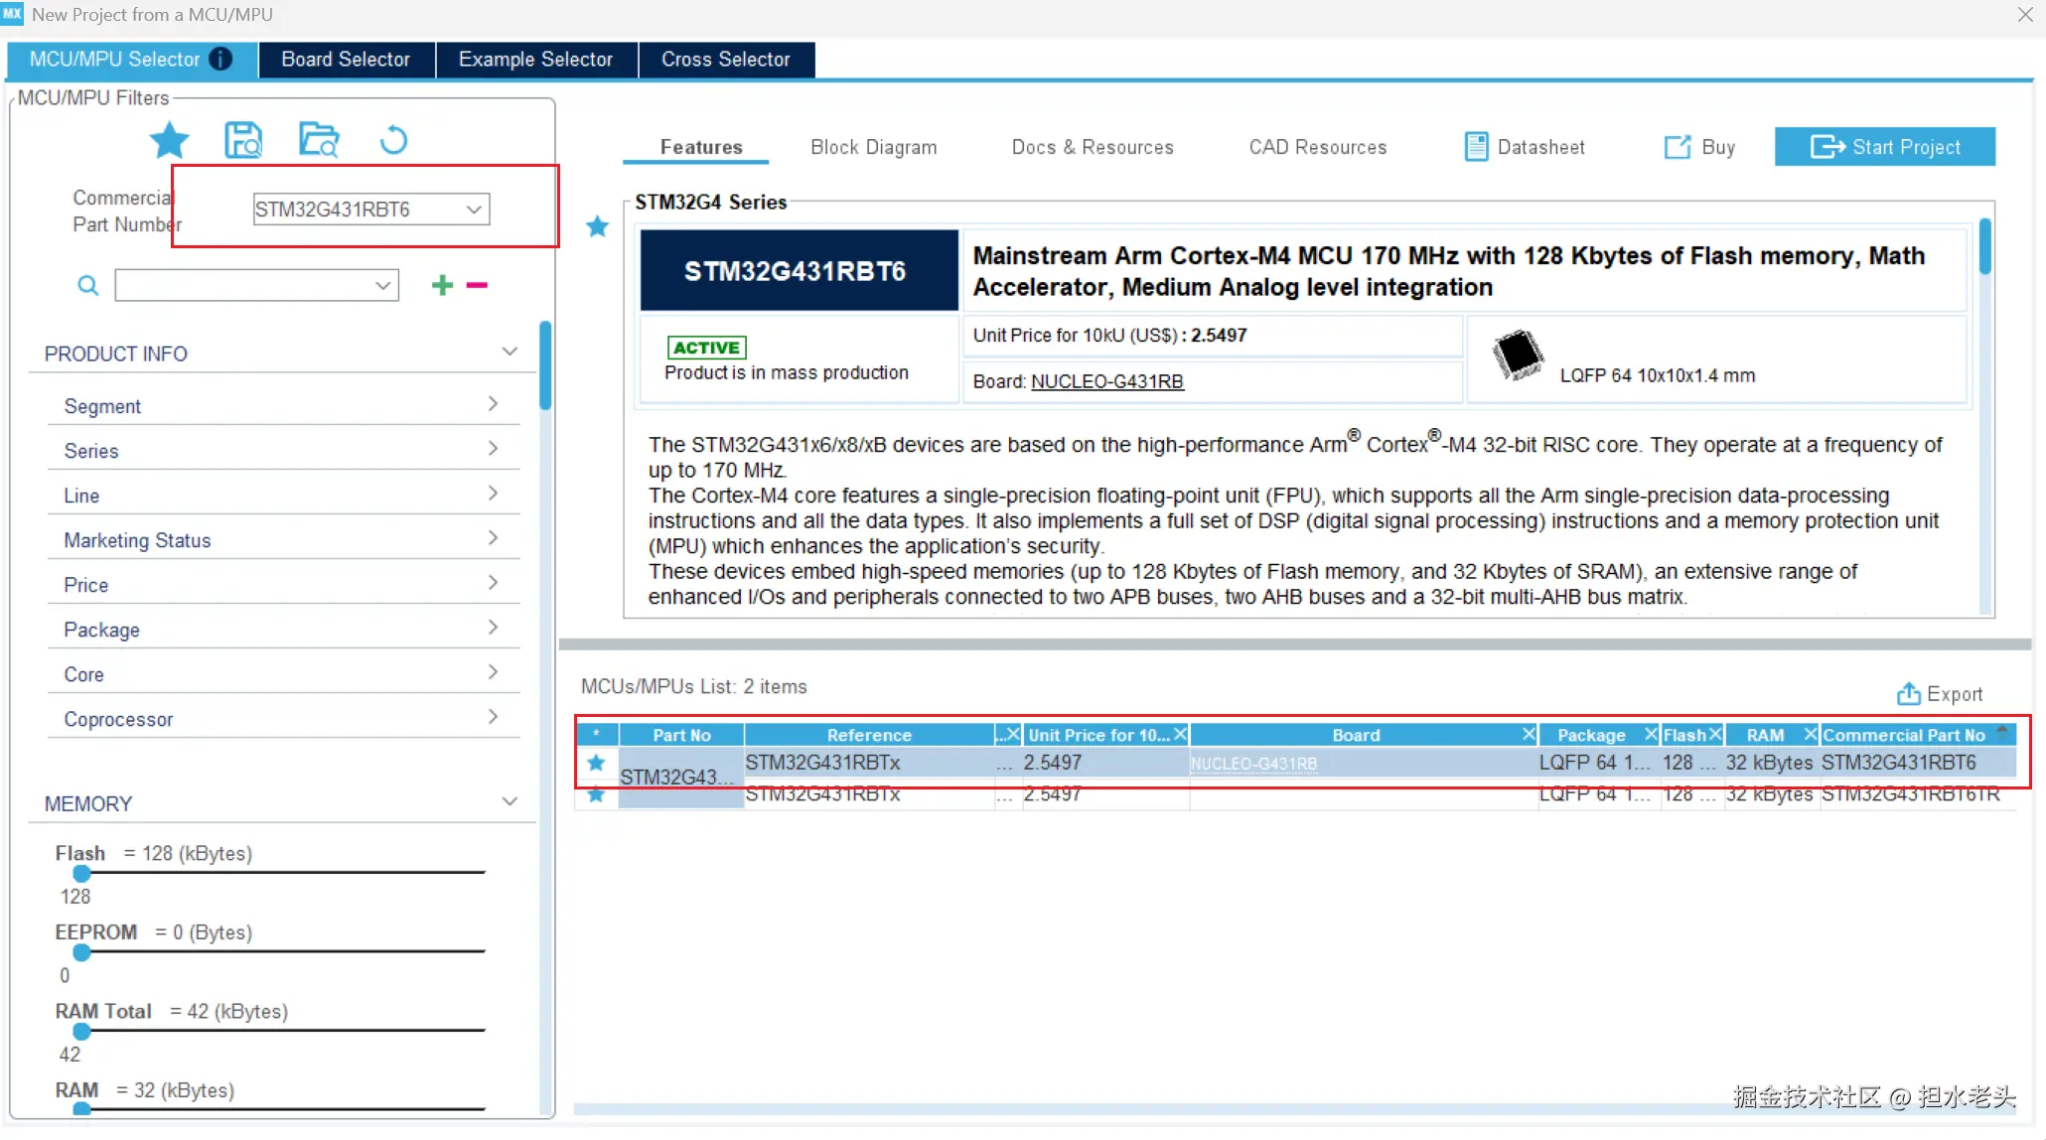Viewport: 2046px width, 1140px height.
Task: Expand the Coprocessor filter
Action: tap(493, 716)
